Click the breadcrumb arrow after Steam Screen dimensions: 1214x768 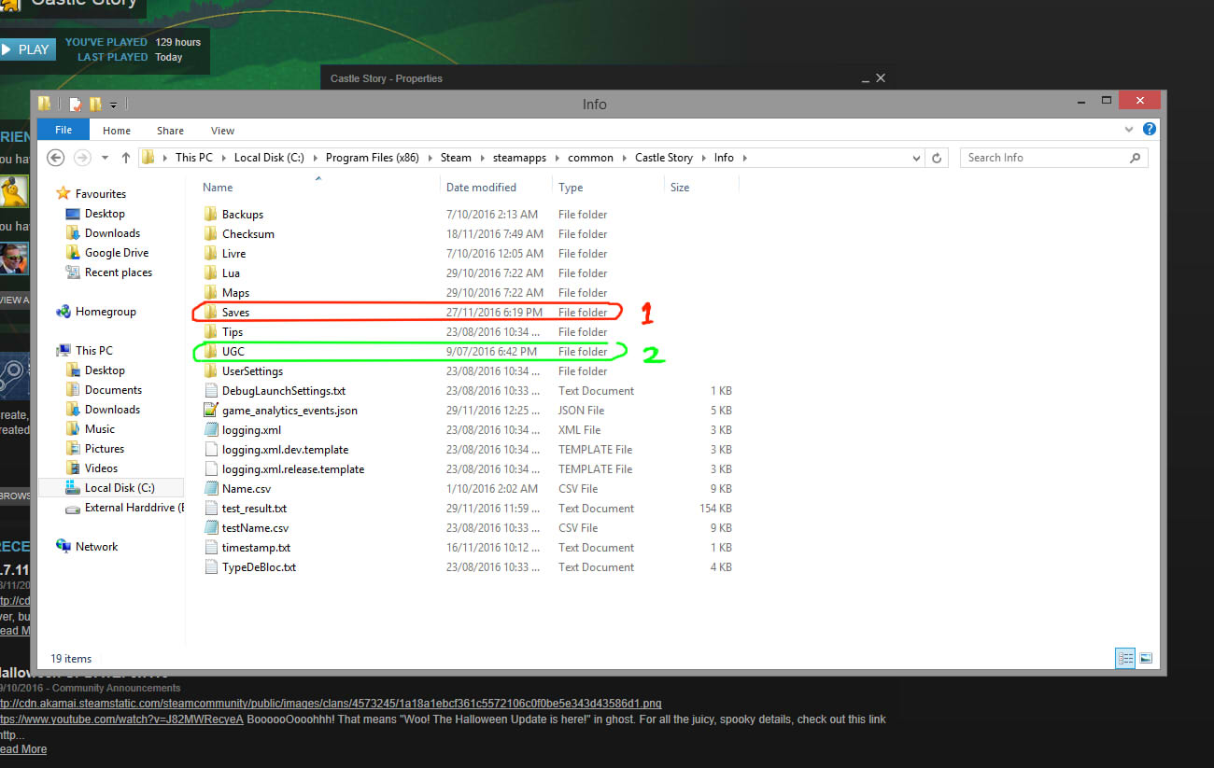coord(482,158)
